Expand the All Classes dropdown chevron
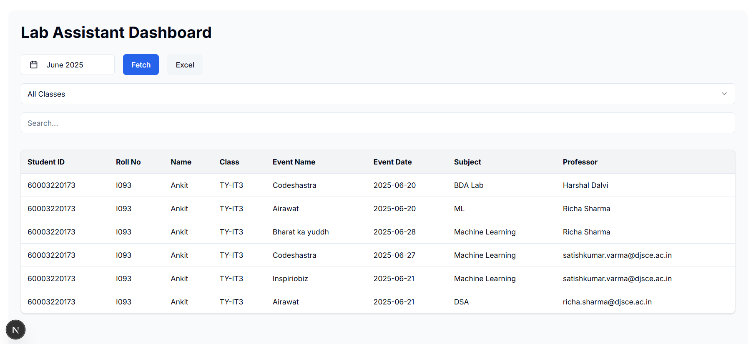The image size is (756, 344). [x=724, y=94]
